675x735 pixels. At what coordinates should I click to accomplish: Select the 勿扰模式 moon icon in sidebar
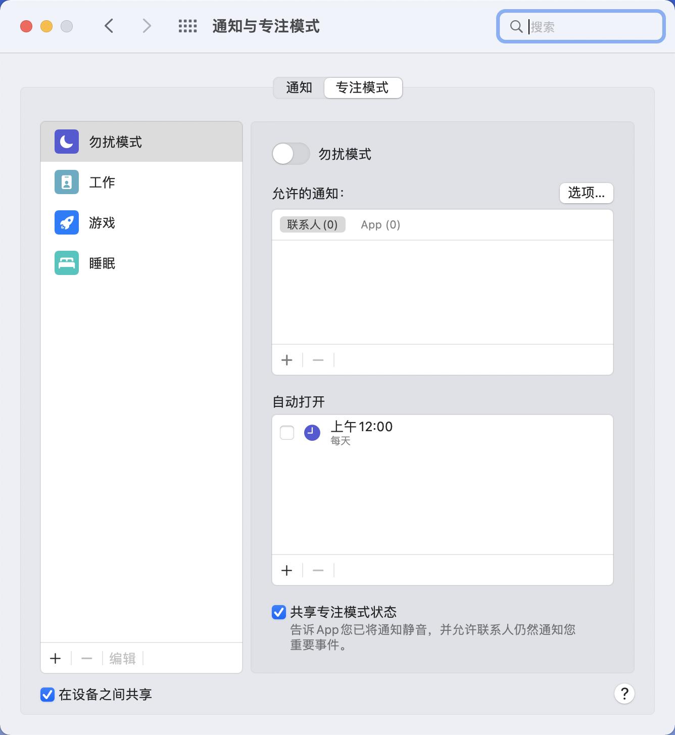(66, 142)
